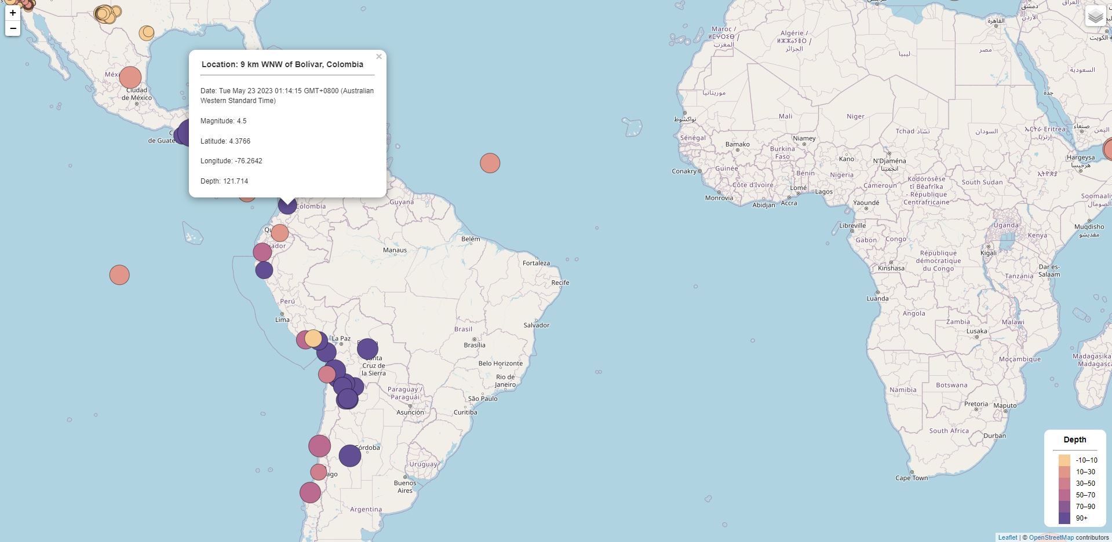Select the marker in the Atlantic north of Guyana
1112x542 pixels.
point(490,163)
